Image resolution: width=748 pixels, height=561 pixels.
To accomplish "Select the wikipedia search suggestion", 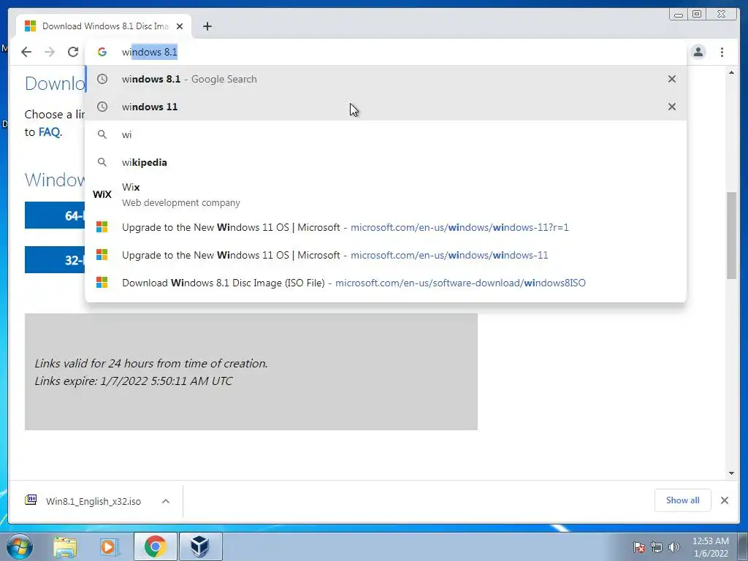I will tap(386, 162).
